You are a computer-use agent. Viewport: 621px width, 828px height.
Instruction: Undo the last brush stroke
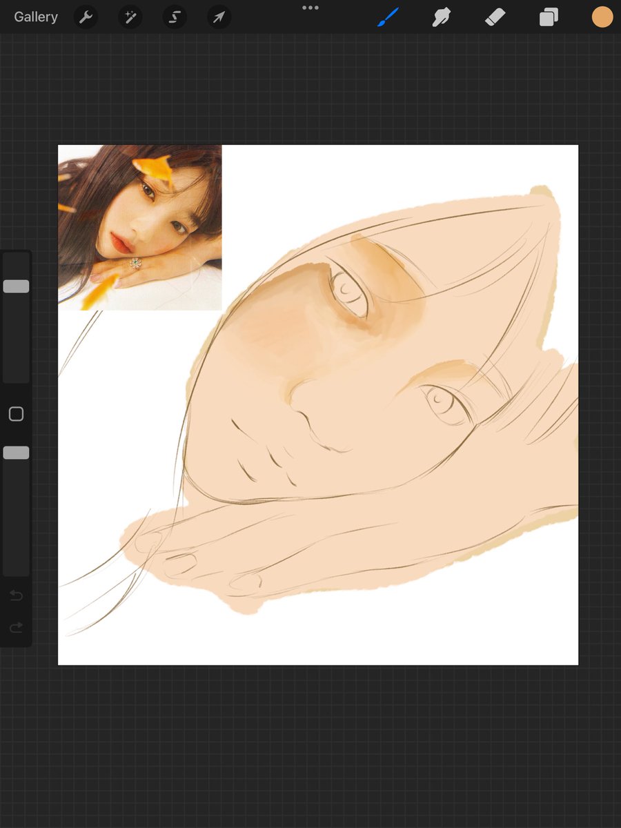click(16, 595)
